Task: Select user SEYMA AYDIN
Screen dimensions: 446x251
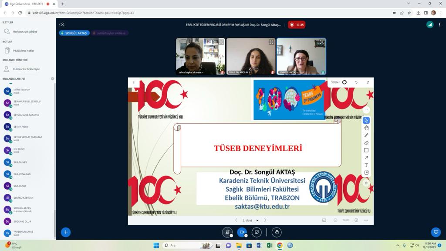Action: click(x=21, y=127)
